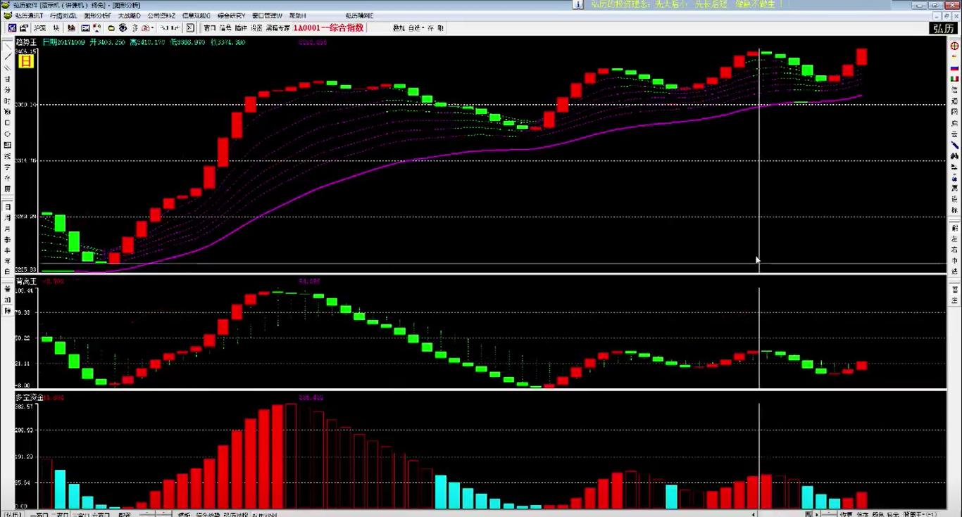Click the yellow 日 period badge on chart
Viewport: 962px width, 517px height.
click(x=26, y=60)
